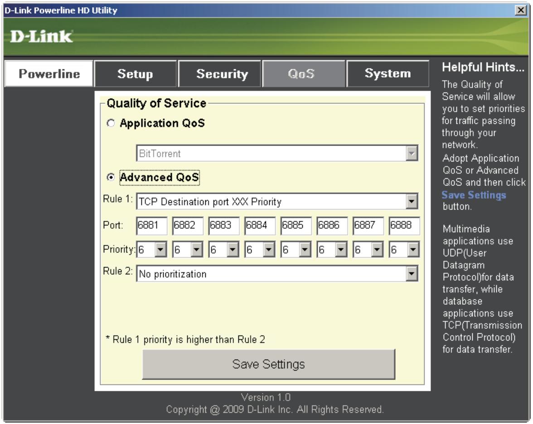Select the Application QoS radio button
This screenshot has width=533, height=424.
tap(111, 123)
